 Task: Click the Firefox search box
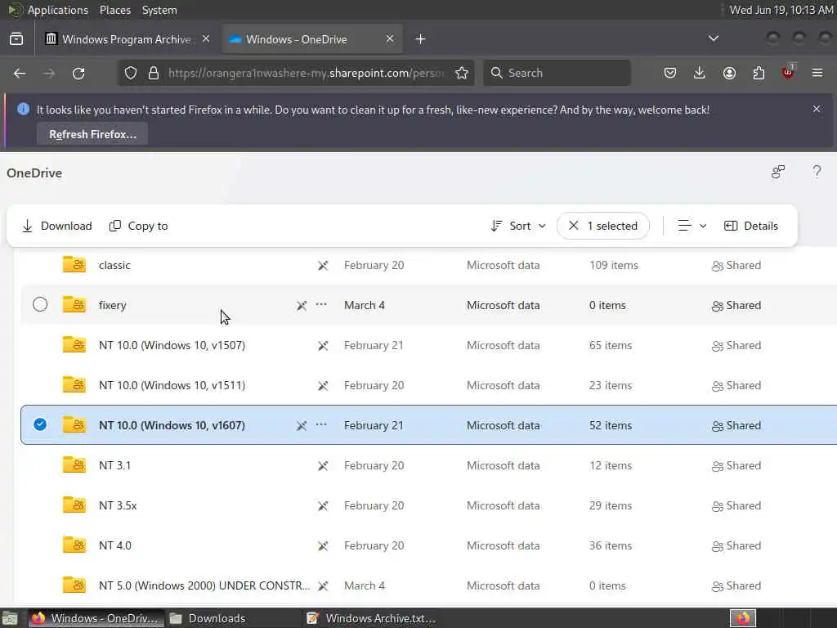pyautogui.click(x=557, y=73)
